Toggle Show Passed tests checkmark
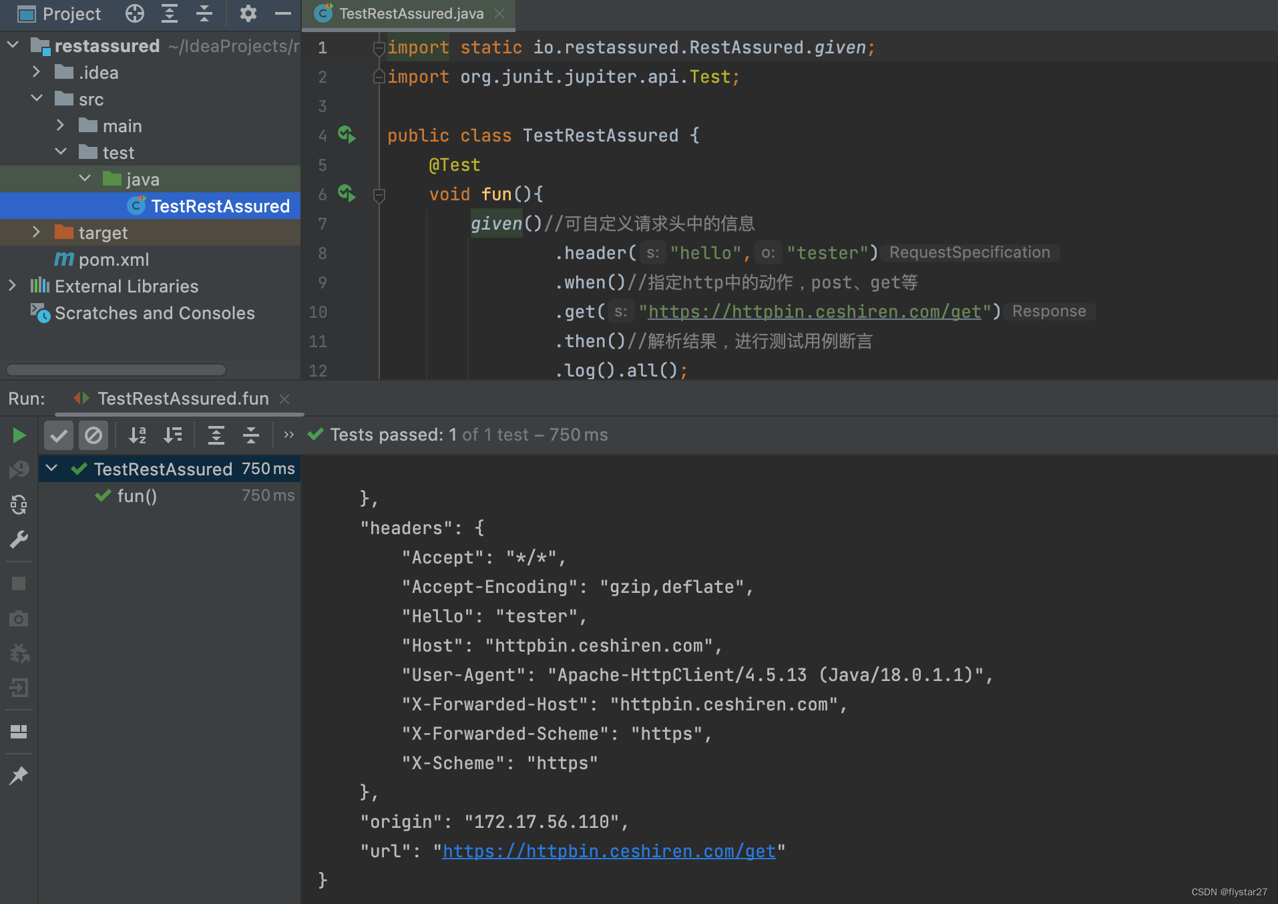Image resolution: width=1278 pixels, height=904 pixels. [59, 435]
